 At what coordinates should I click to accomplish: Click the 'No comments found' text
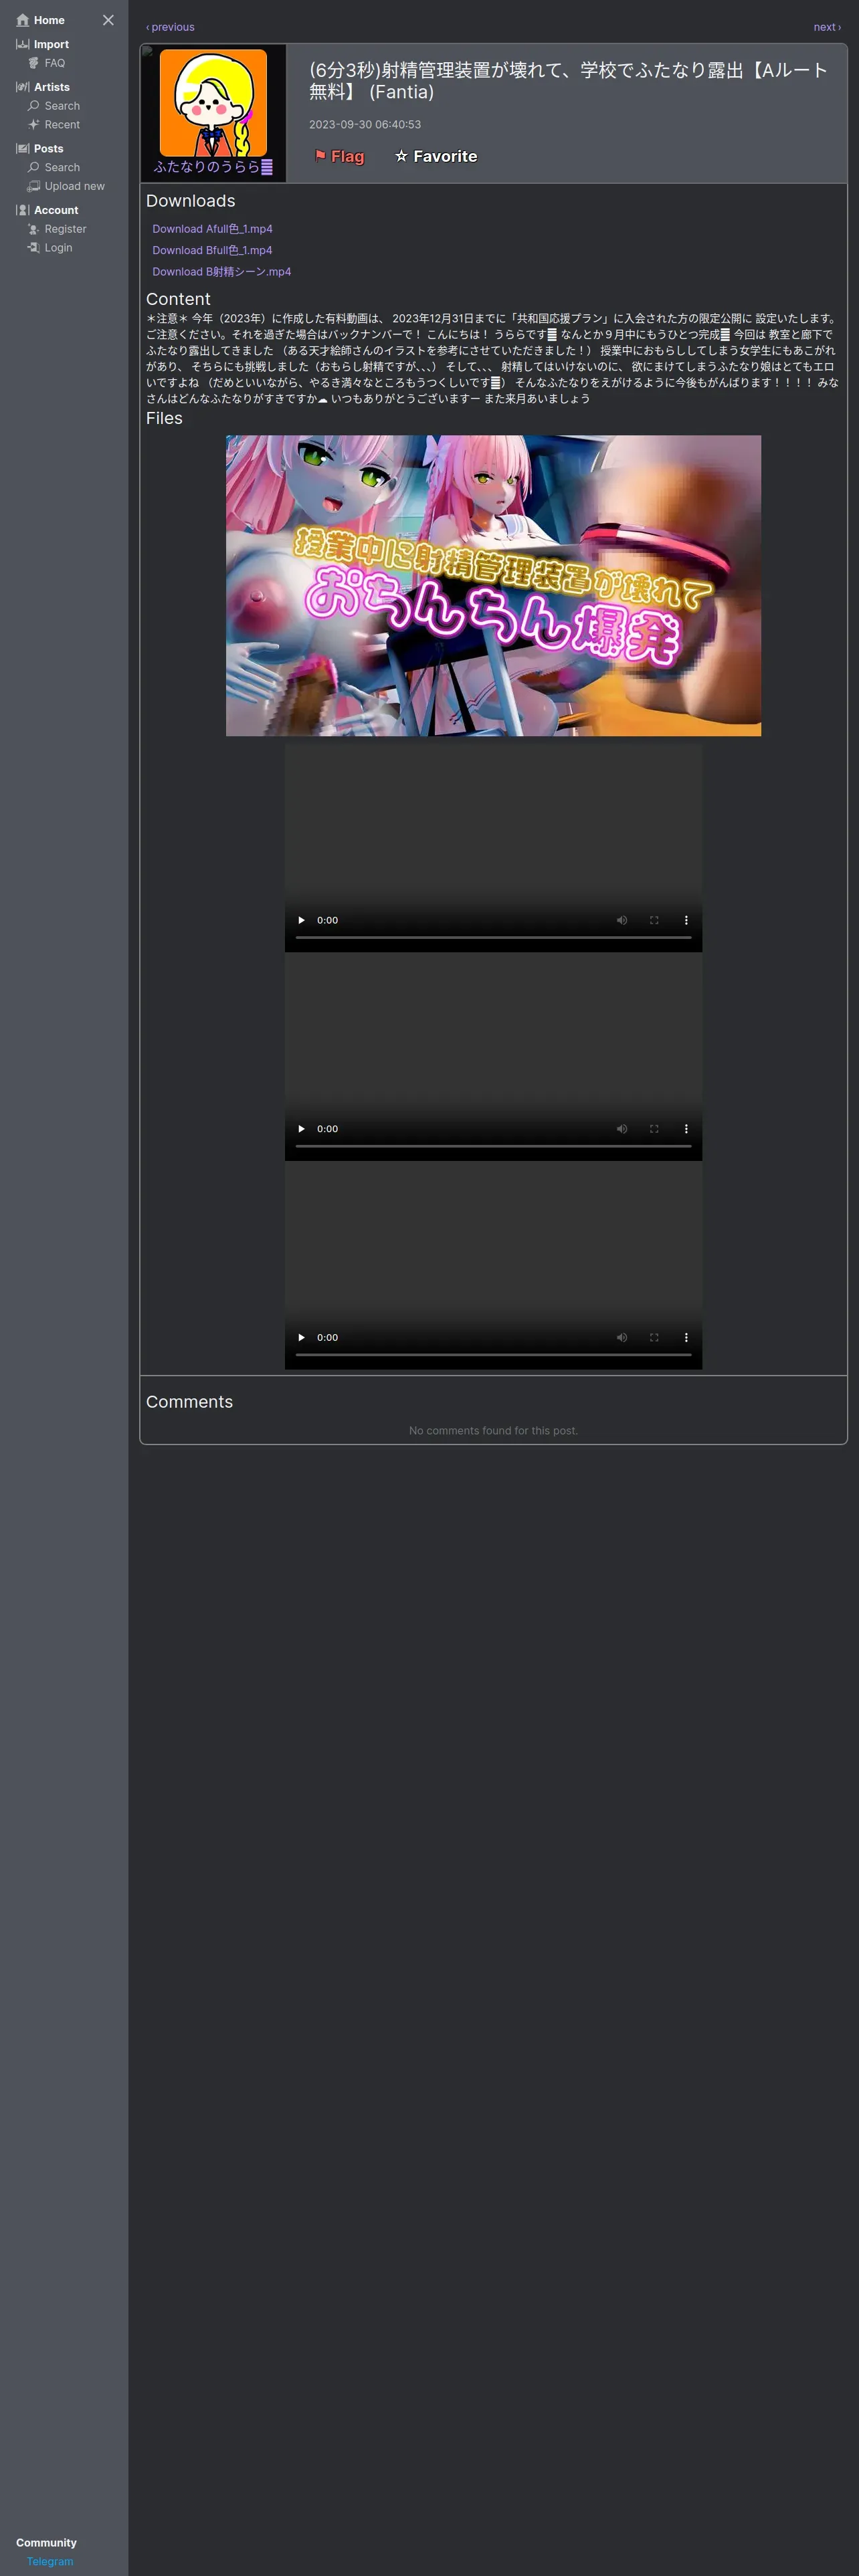493,1431
